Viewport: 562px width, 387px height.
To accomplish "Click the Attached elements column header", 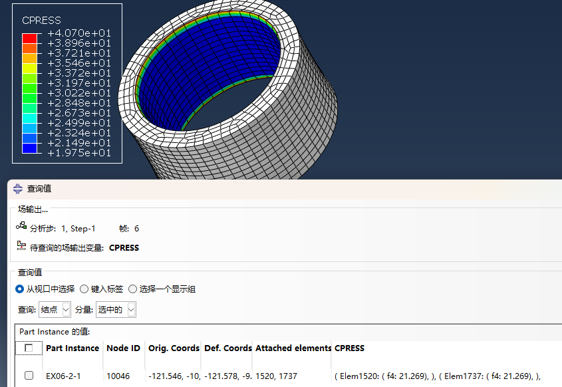I will 293,348.
